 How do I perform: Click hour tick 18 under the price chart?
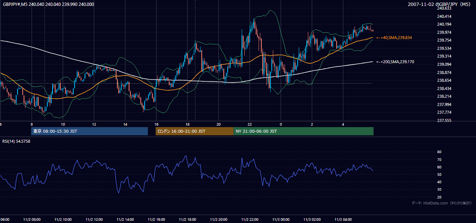(x=187, y=124)
